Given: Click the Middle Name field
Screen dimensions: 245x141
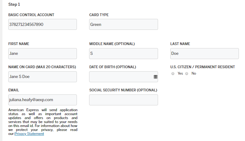Looking at the screenshot, I should 123,54.
